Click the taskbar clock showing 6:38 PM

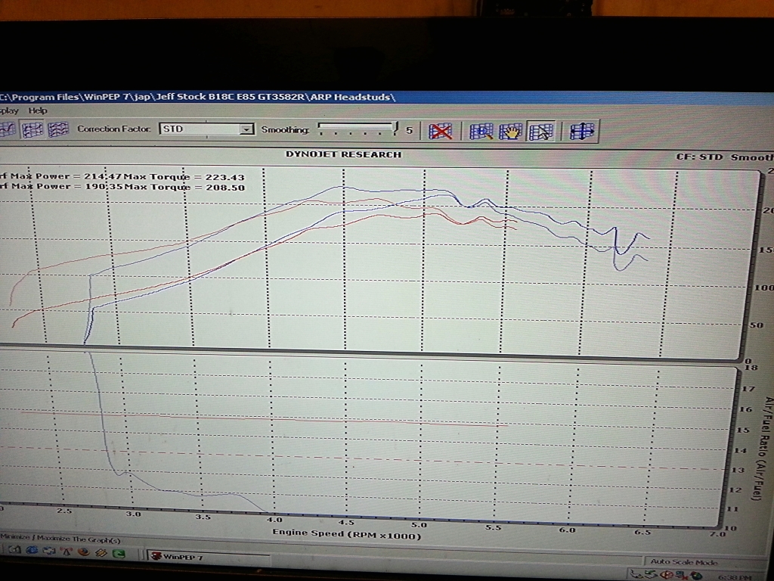[735, 577]
